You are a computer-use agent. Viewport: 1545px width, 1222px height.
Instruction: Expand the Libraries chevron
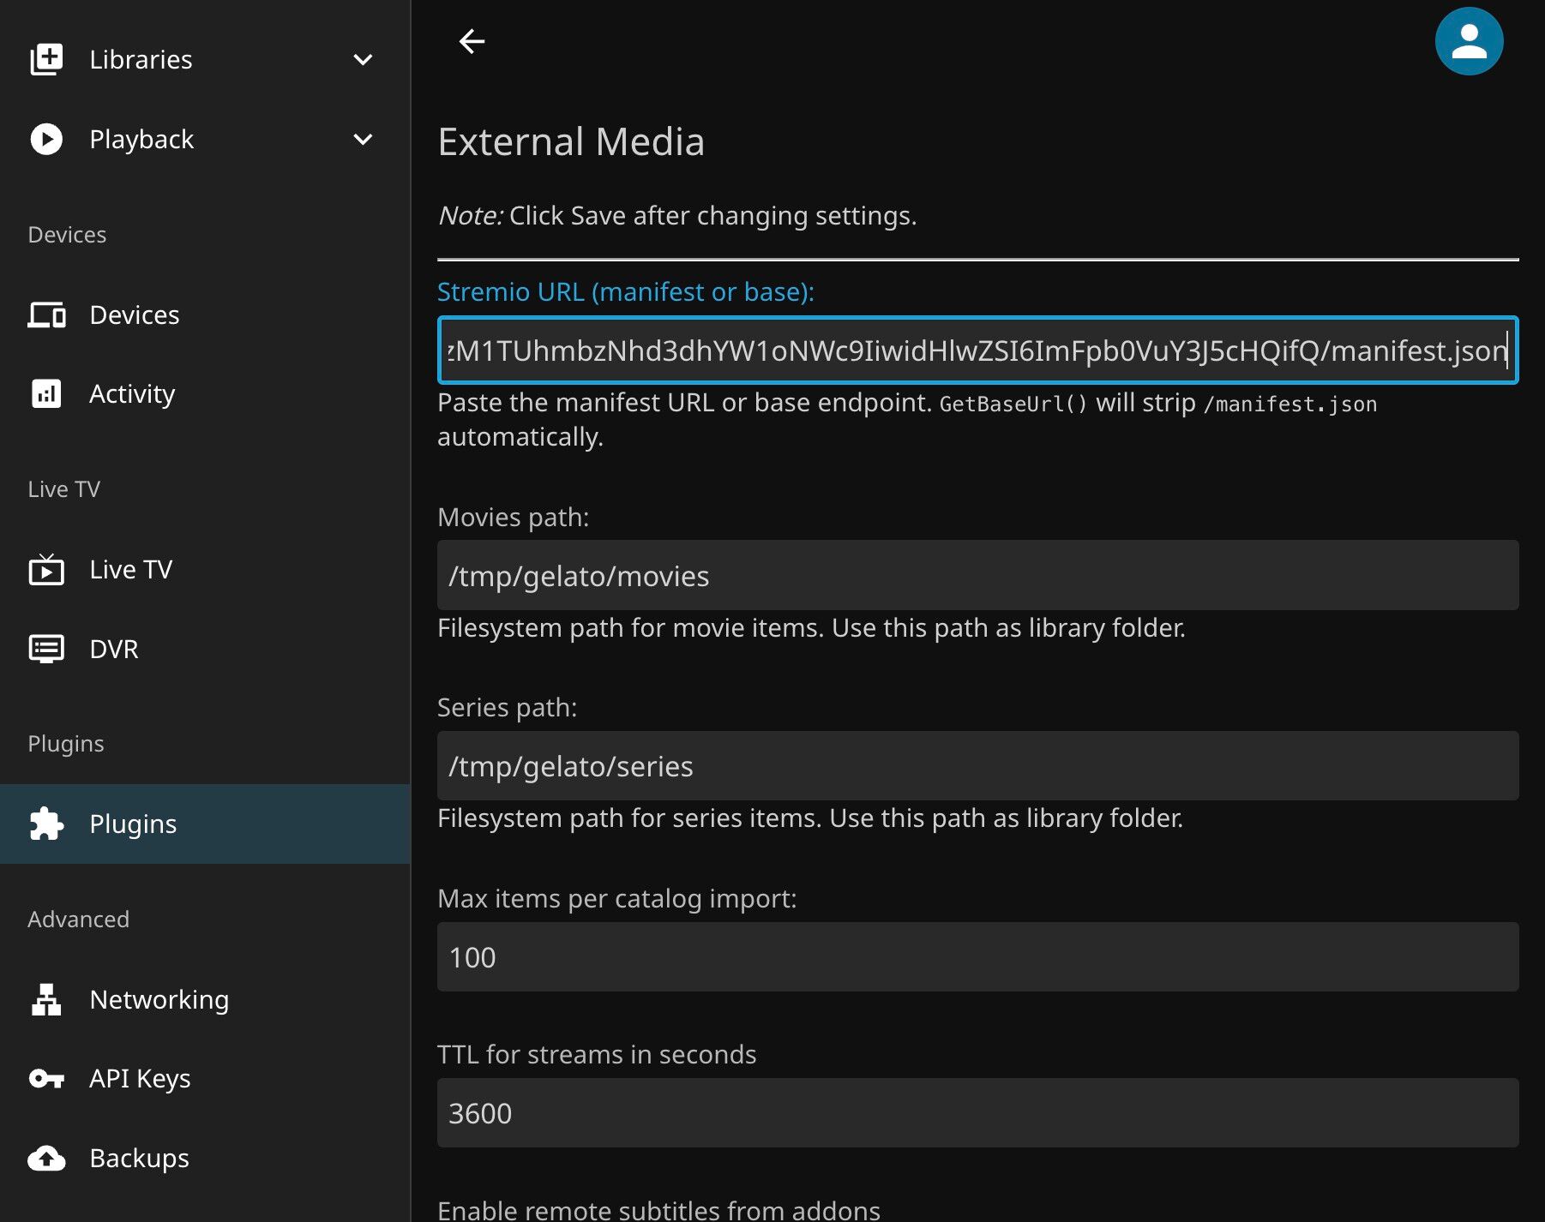tap(363, 59)
